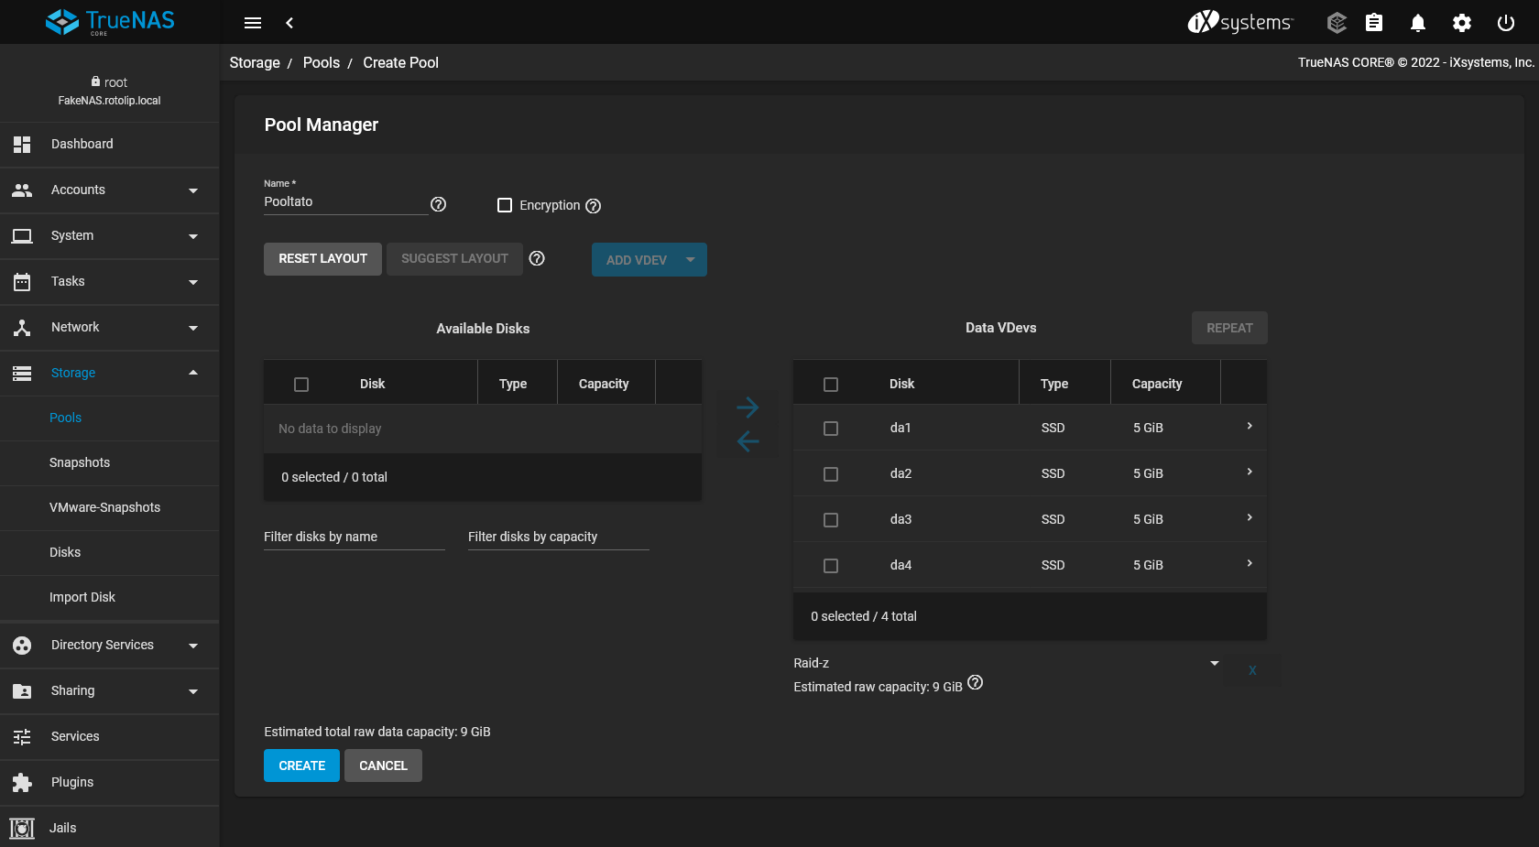1539x847 pixels.
Task: Click the Filter disks by name field
Action: pos(354,537)
